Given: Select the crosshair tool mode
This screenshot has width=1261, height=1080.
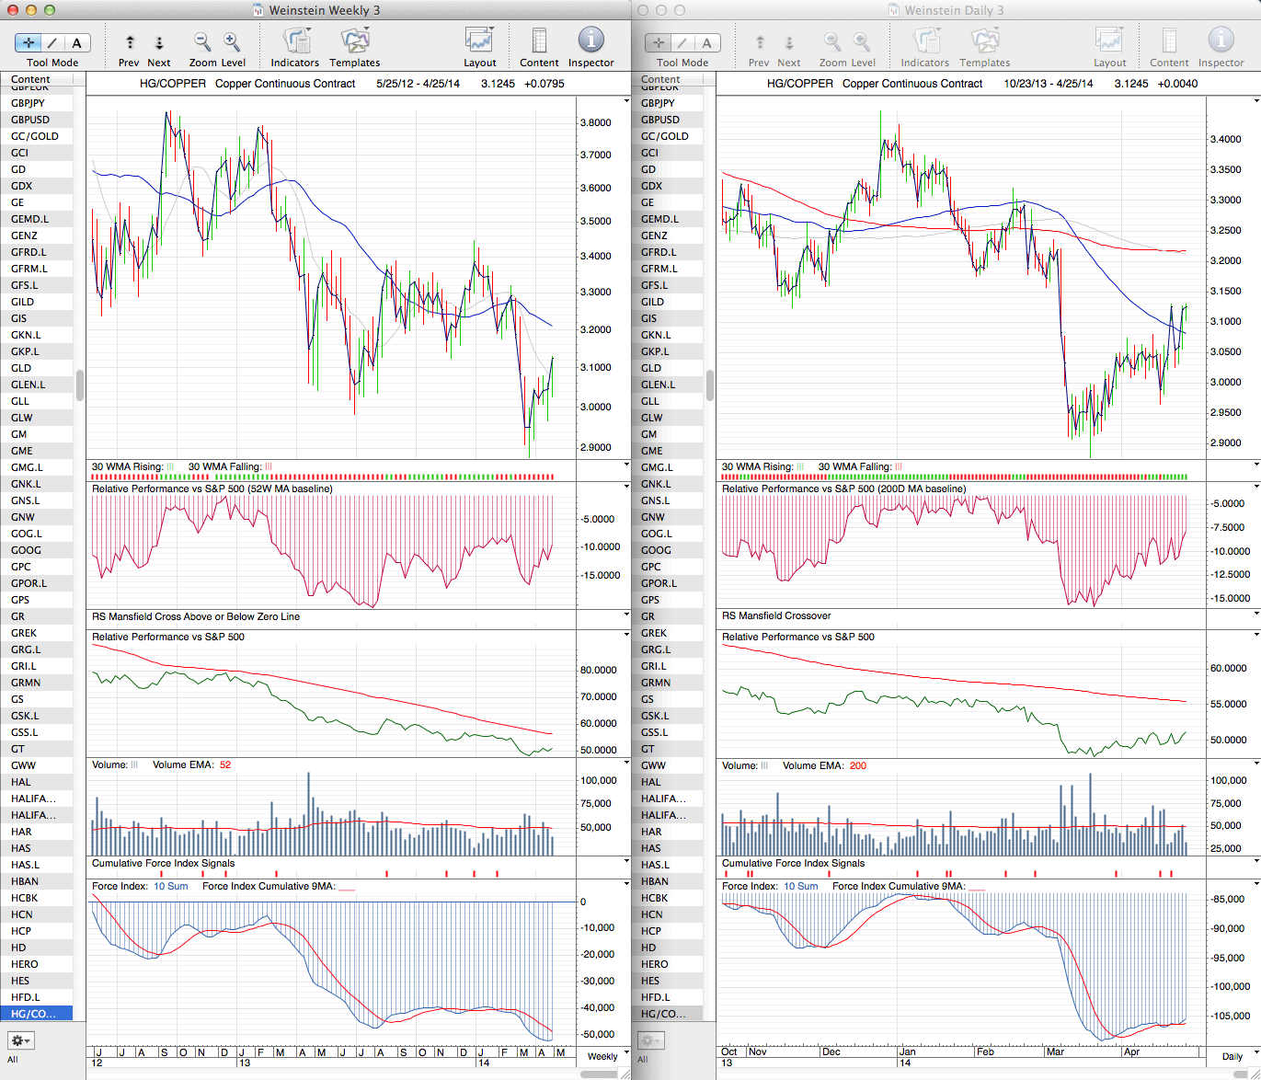Looking at the screenshot, I should 29,42.
